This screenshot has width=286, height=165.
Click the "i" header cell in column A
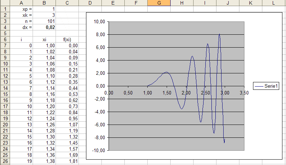pyautogui.click(x=22, y=39)
